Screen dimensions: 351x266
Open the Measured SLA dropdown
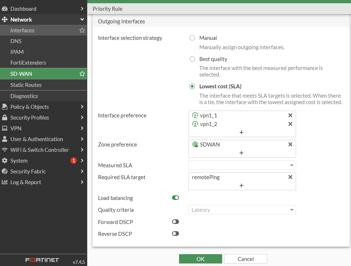tap(242, 165)
